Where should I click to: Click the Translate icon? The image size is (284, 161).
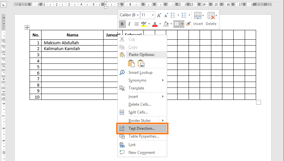pyautogui.click(x=122, y=88)
